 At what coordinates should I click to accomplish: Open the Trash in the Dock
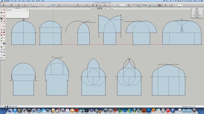[x=194, y=111]
